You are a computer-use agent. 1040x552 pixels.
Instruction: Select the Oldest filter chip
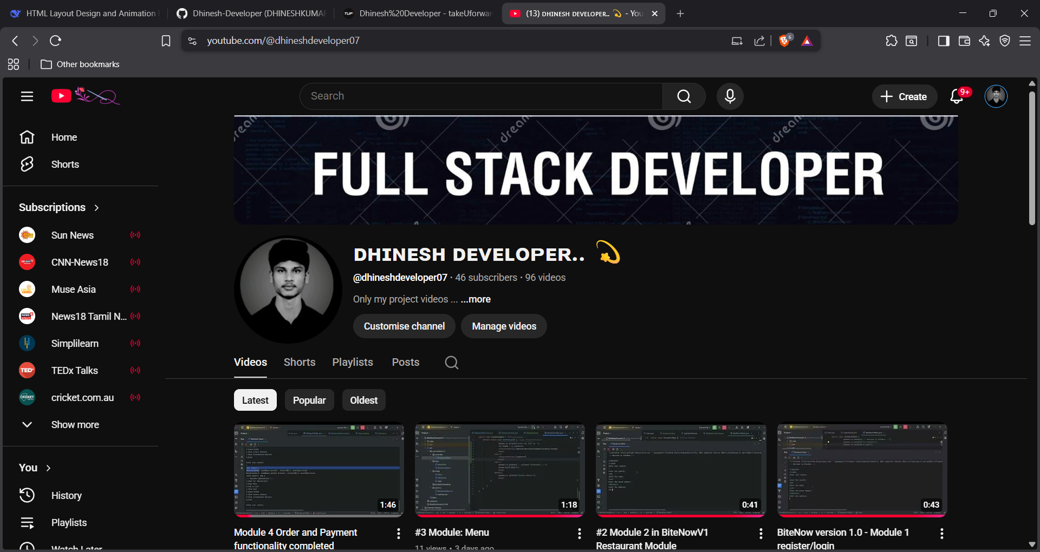coord(363,400)
